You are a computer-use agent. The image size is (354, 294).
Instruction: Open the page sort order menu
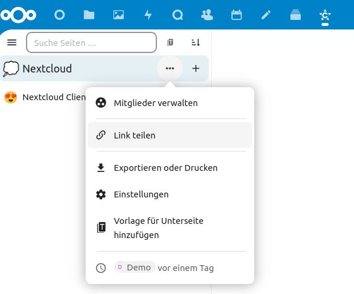(196, 42)
